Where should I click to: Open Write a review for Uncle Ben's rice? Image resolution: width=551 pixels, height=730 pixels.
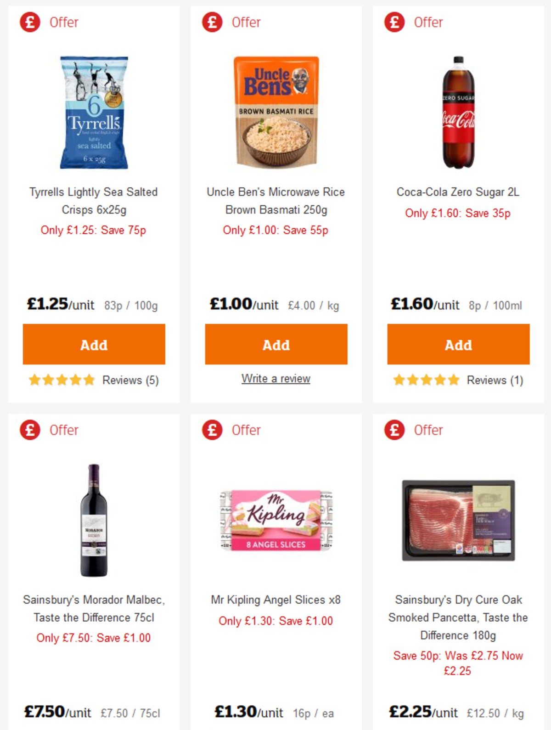tap(275, 379)
